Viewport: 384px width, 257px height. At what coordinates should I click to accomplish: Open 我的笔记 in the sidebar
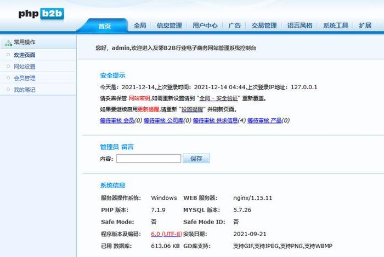(x=24, y=90)
